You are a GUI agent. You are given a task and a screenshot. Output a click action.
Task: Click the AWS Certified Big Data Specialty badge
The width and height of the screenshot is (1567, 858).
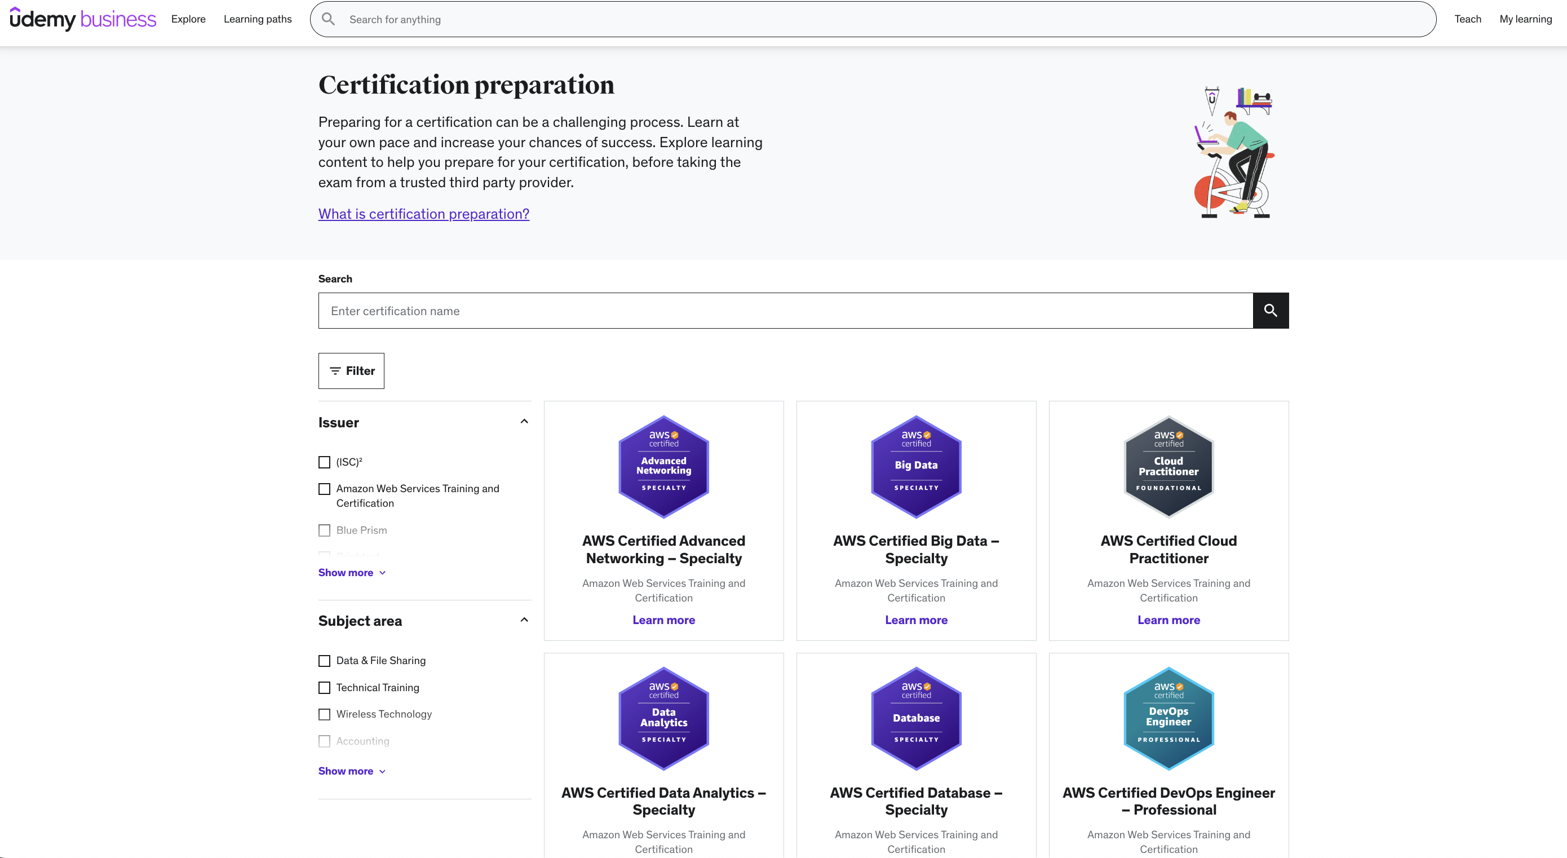[x=915, y=466]
